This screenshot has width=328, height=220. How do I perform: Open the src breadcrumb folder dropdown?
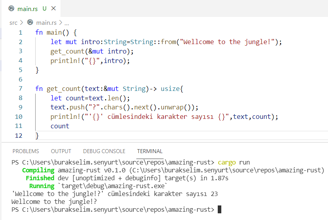click(x=13, y=23)
